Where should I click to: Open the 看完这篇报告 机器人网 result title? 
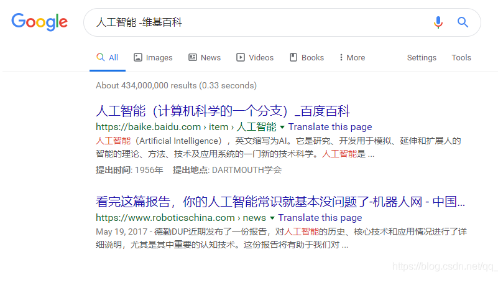click(280, 202)
